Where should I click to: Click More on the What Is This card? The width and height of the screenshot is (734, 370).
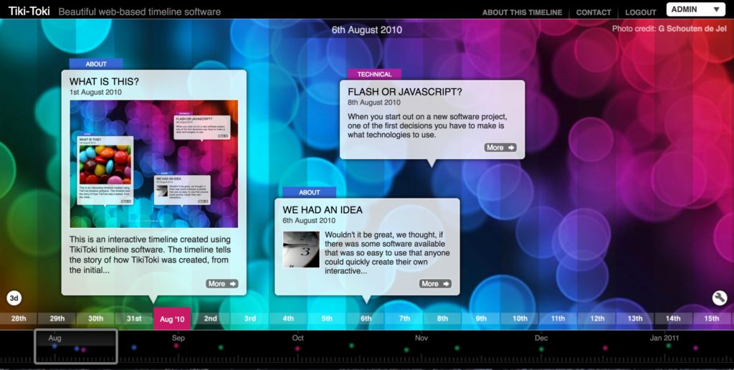pos(222,283)
